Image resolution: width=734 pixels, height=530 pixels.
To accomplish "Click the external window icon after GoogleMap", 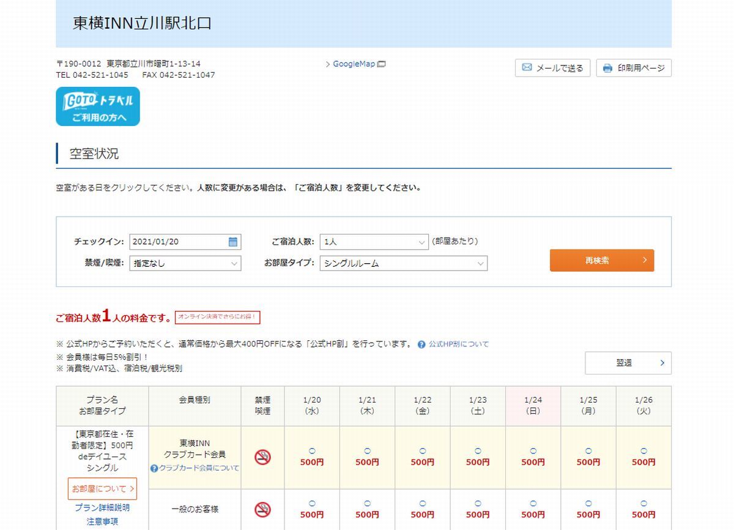I will (382, 64).
